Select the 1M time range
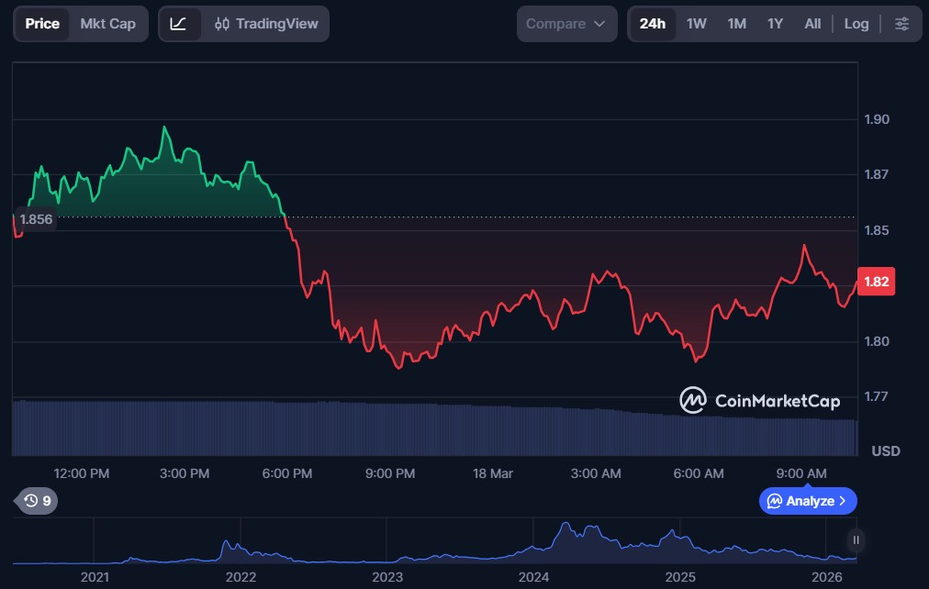The image size is (929, 589). pyautogui.click(x=736, y=24)
